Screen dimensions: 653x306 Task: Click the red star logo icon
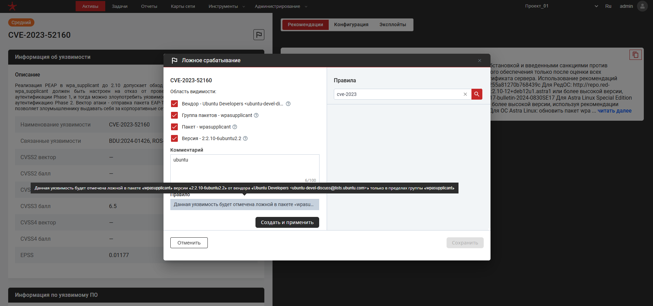click(x=12, y=6)
